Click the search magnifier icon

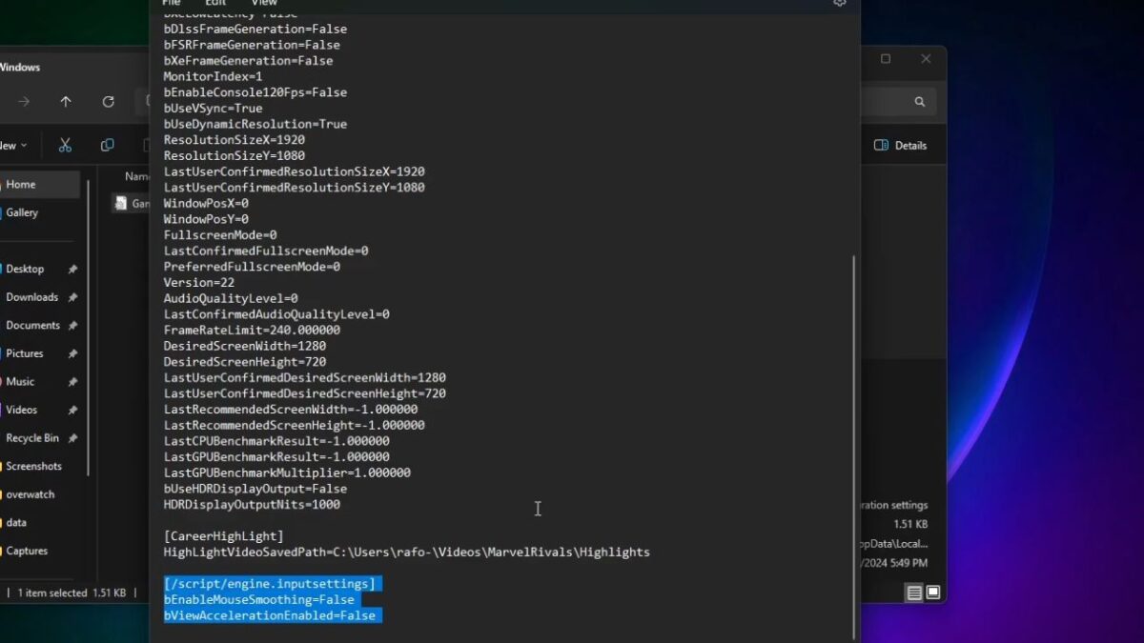918,101
